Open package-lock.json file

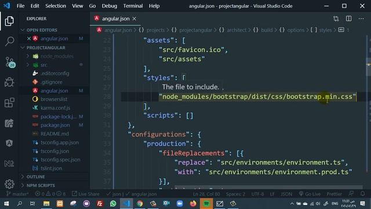58,116
